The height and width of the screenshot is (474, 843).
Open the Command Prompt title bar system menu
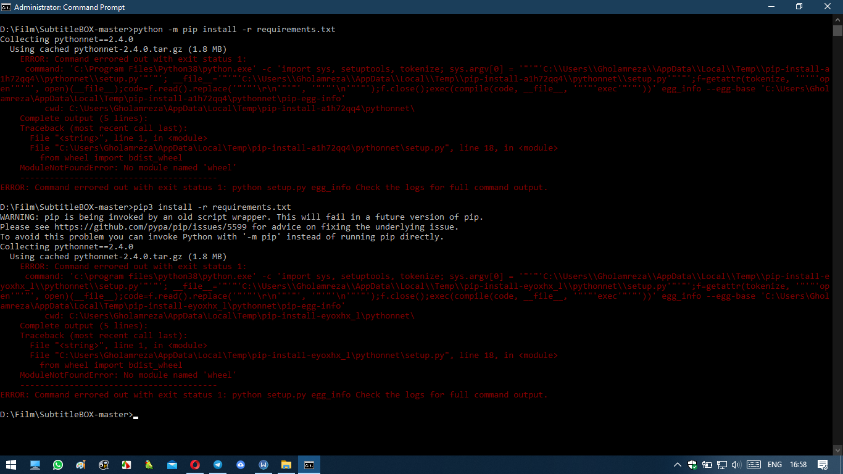pyautogui.click(x=6, y=7)
